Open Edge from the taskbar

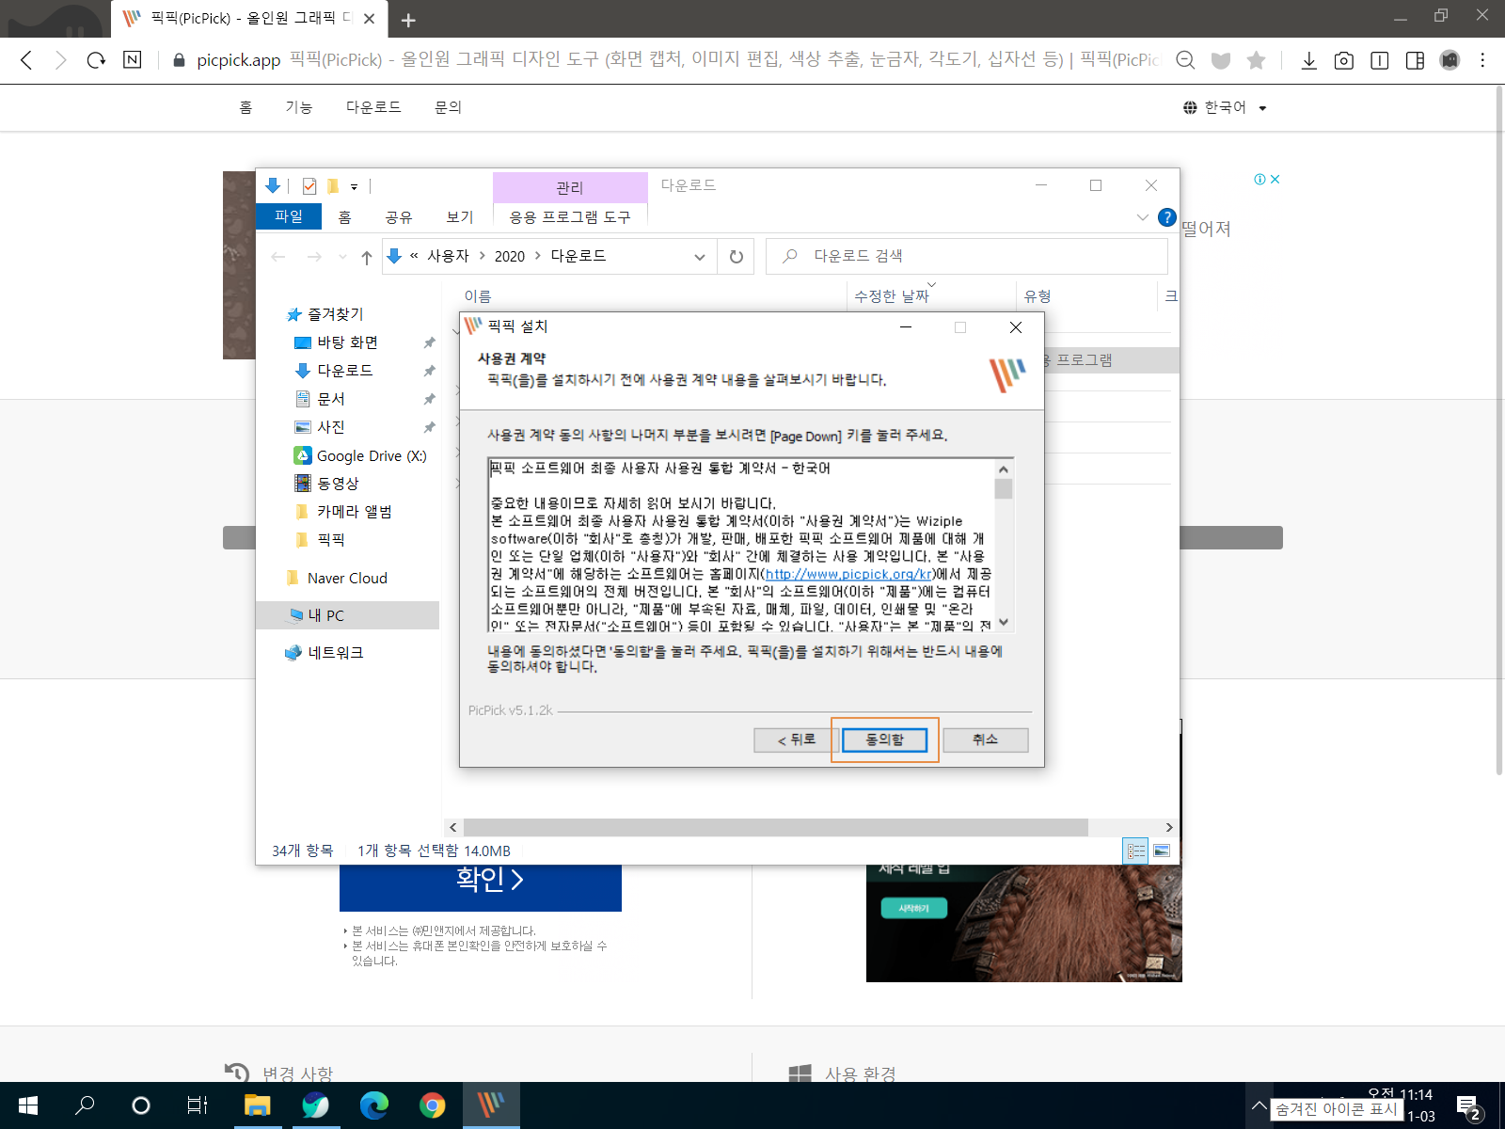pos(374,1105)
